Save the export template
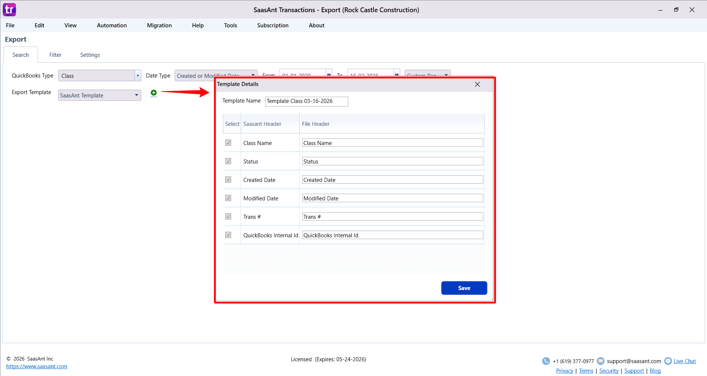The height and width of the screenshot is (376, 707). click(464, 288)
